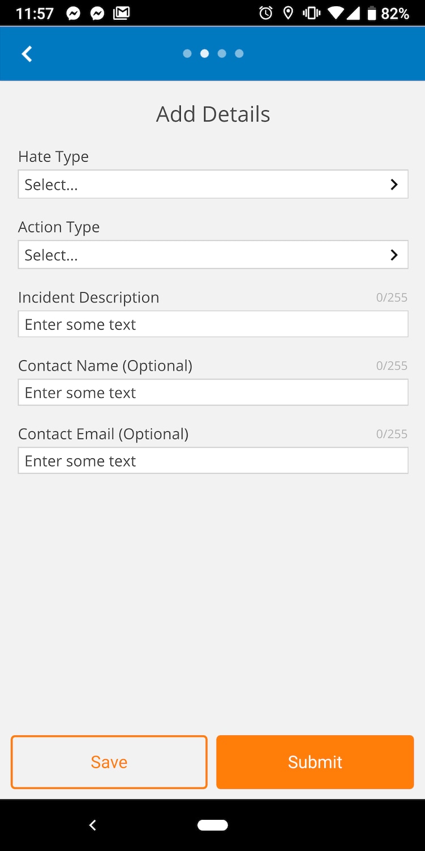Tap the first page indicator dot

[x=187, y=53]
